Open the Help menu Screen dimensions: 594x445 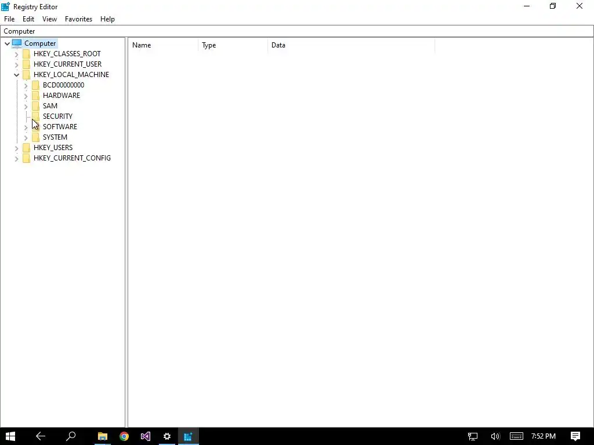[x=107, y=19]
